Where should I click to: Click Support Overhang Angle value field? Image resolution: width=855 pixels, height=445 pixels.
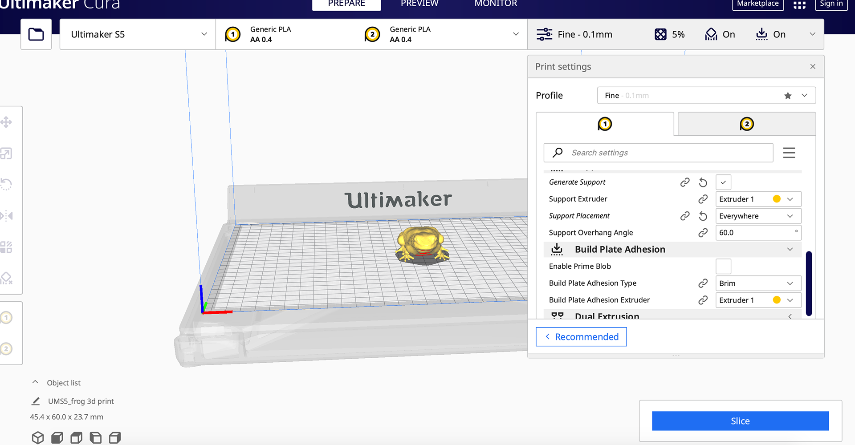click(x=758, y=233)
